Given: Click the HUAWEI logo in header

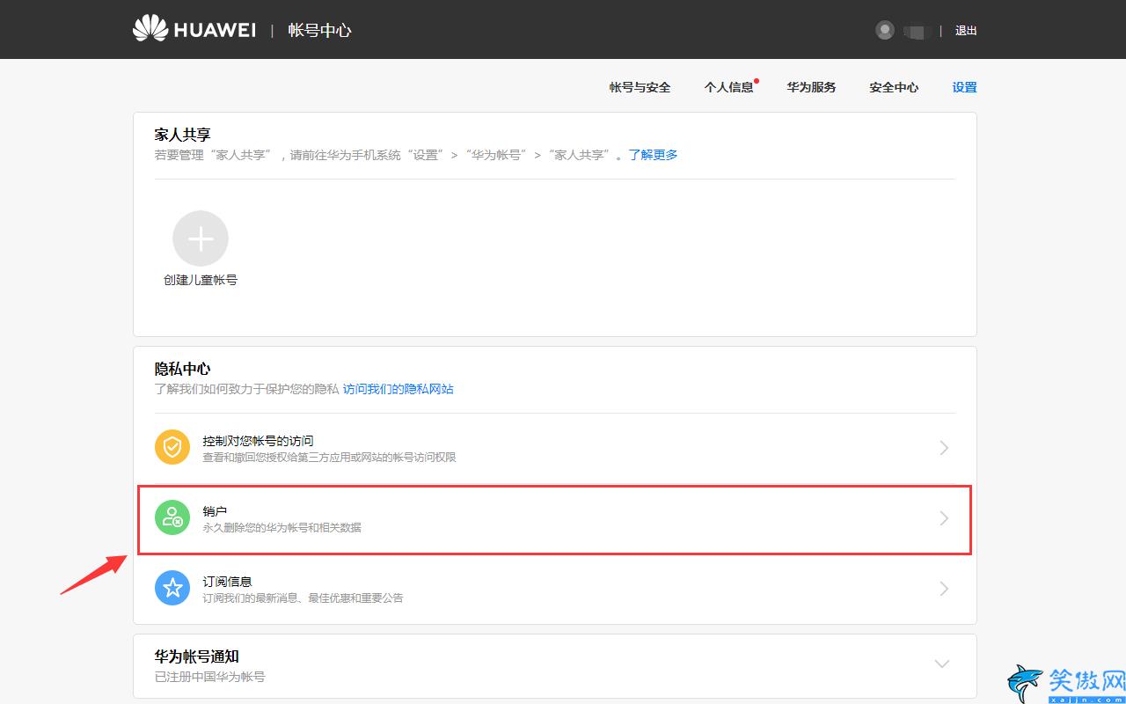Looking at the screenshot, I should pyautogui.click(x=194, y=29).
